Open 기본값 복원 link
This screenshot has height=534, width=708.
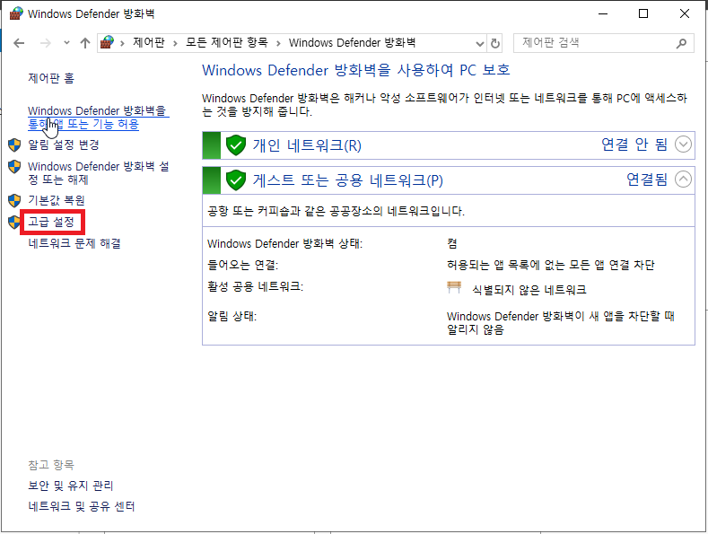tap(57, 200)
